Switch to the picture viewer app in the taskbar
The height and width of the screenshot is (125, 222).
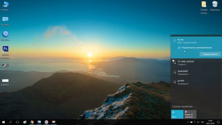[39, 122]
